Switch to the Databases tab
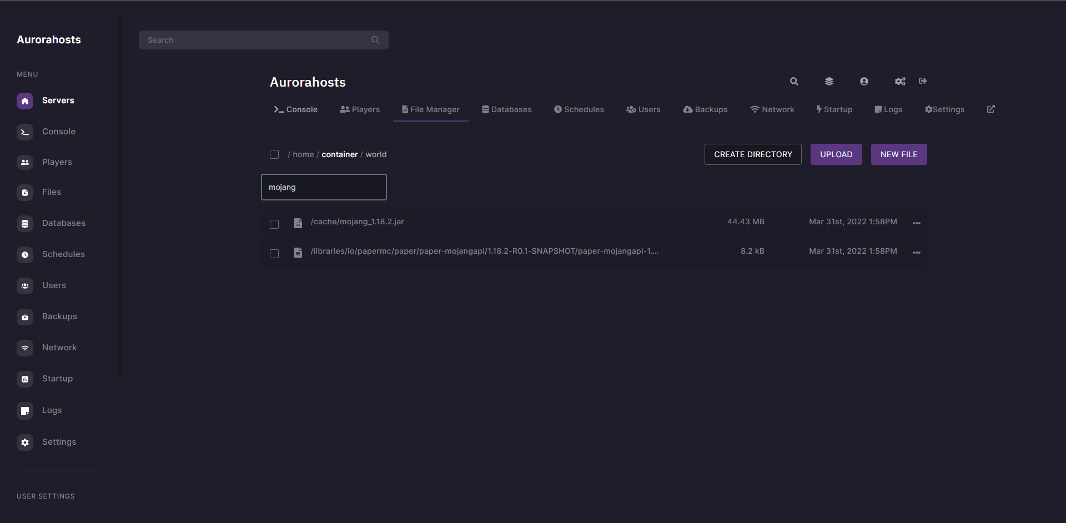The image size is (1066, 523). click(x=506, y=109)
